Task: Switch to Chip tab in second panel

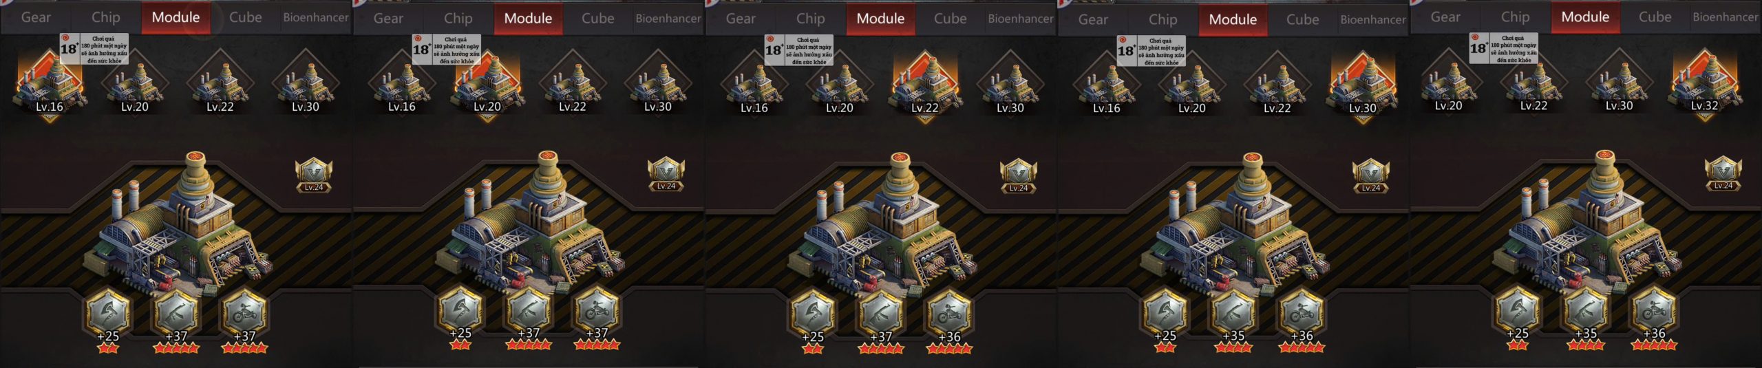Action: 458,19
